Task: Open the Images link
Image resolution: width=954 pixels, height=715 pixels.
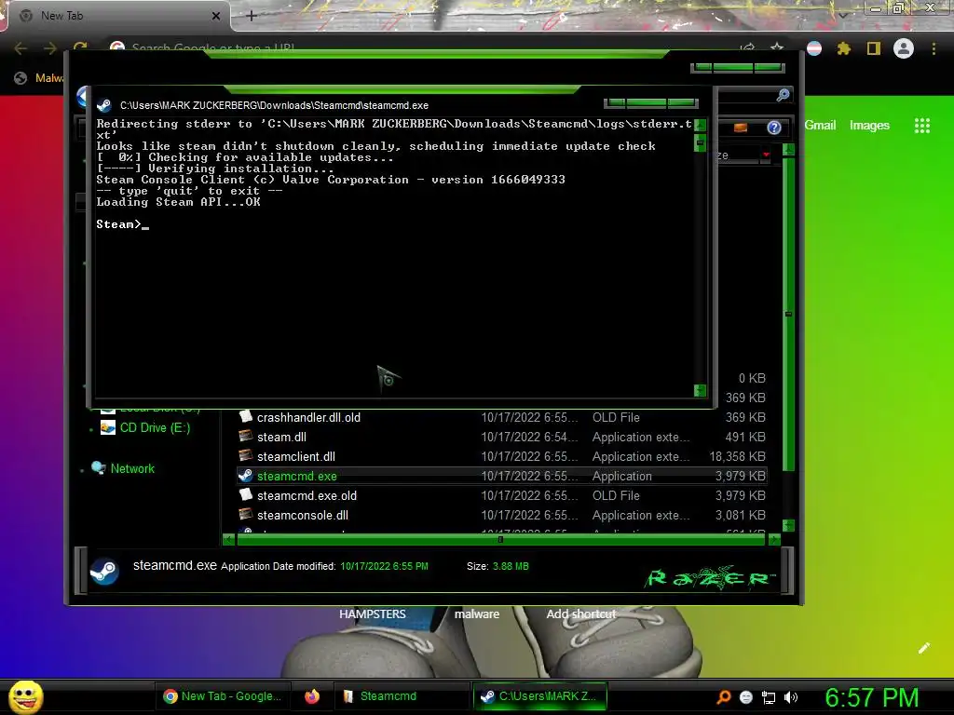Action: (x=869, y=126)
